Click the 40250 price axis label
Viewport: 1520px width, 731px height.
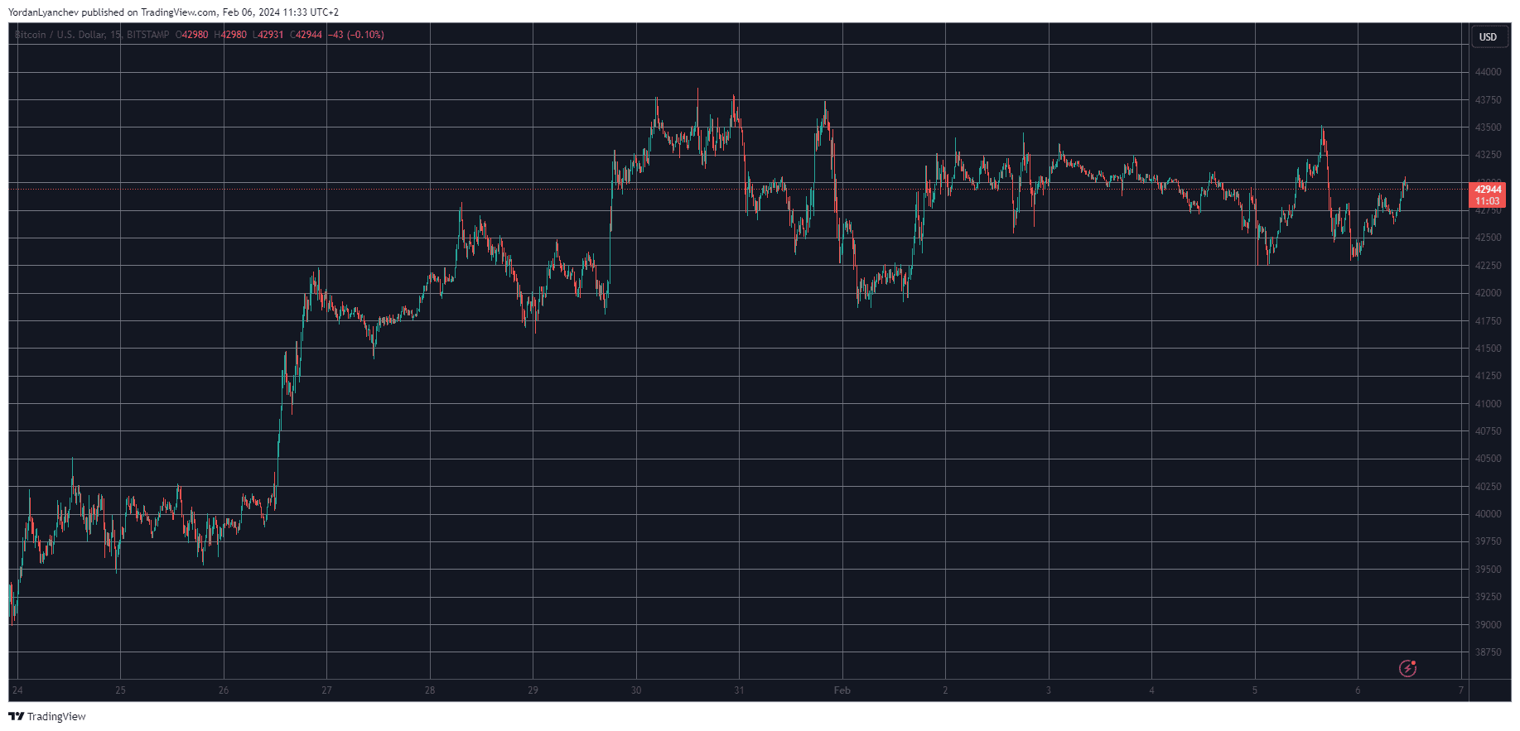(x=1488, y=487)
